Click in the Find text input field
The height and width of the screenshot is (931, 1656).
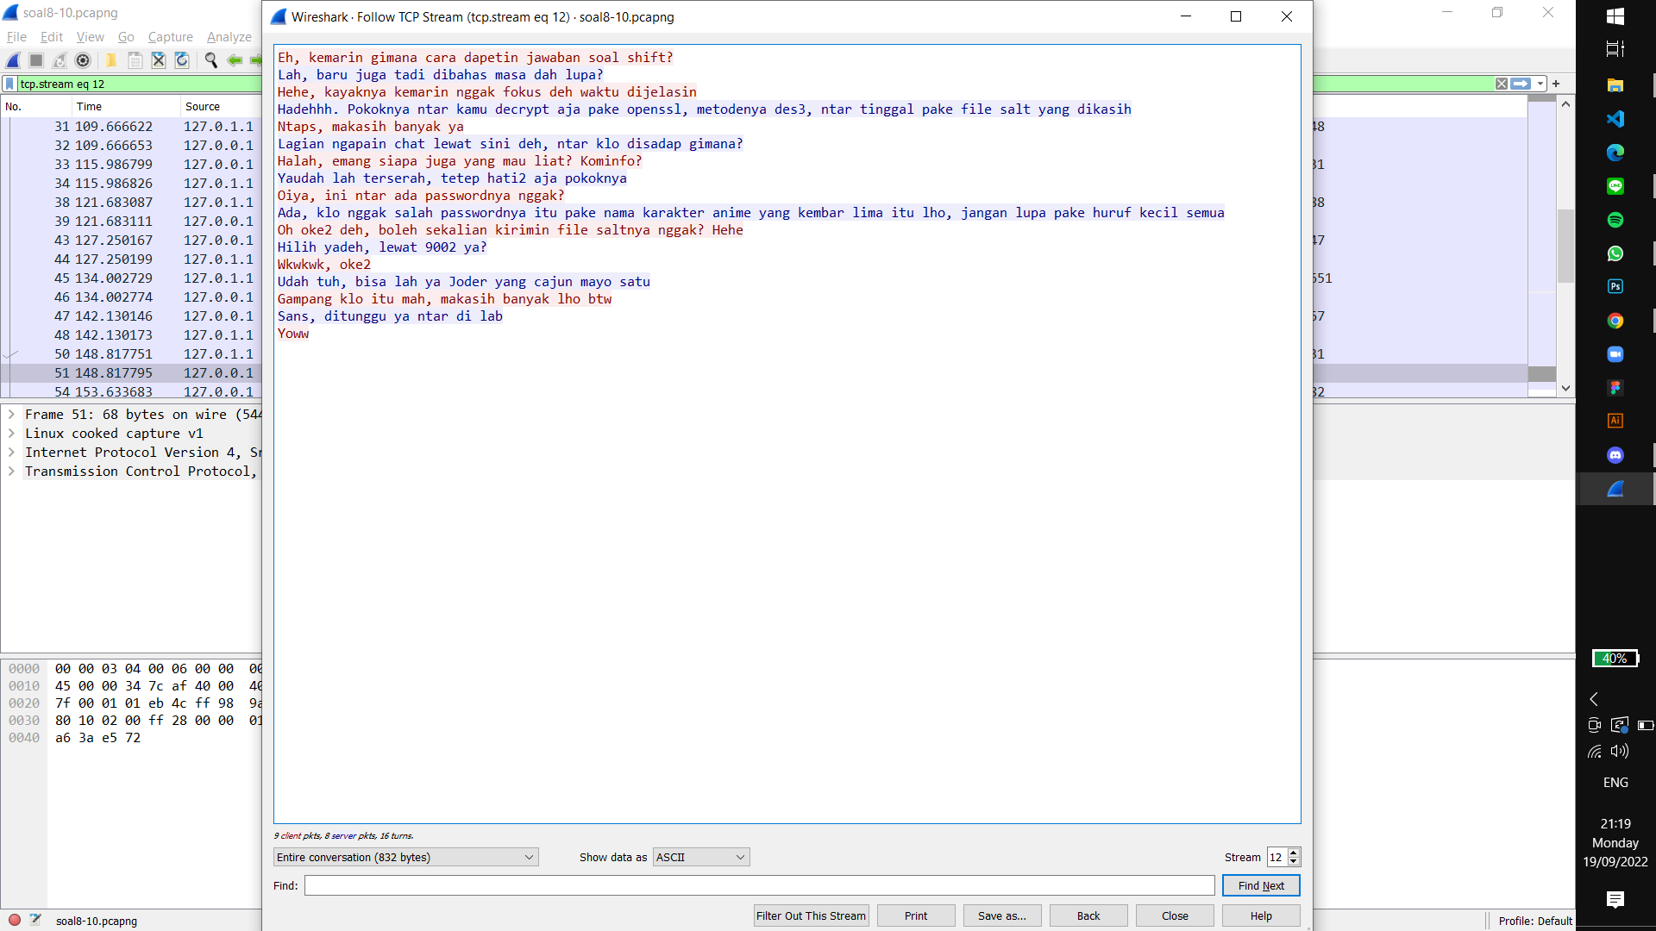pyautogui.click(x=759, y=885)
